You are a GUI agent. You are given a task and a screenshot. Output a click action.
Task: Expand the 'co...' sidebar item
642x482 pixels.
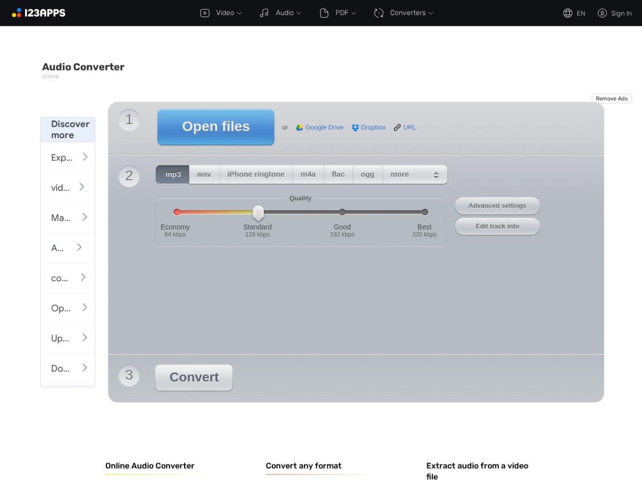[68, 278]
